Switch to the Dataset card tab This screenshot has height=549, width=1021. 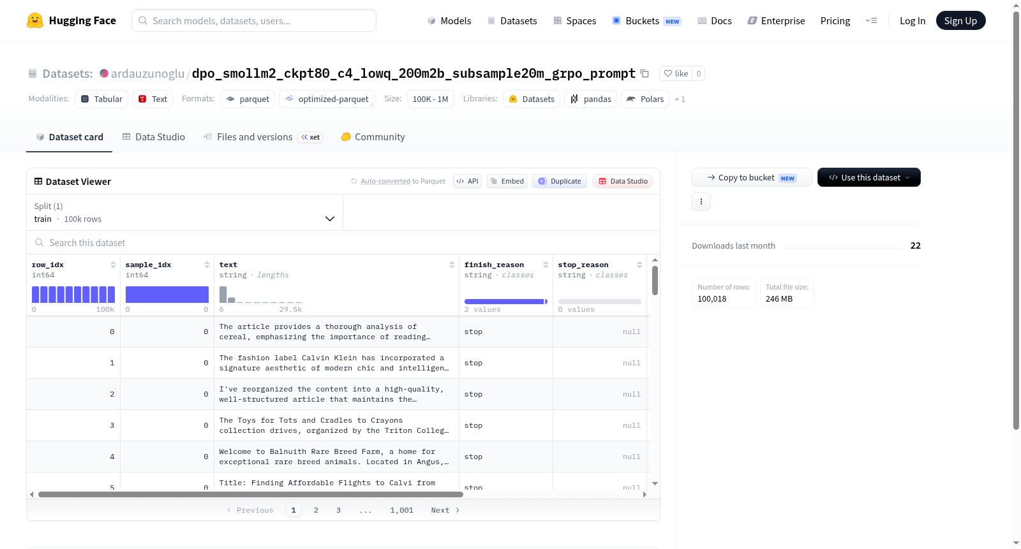pyautogui.click(x=70, y=137)
